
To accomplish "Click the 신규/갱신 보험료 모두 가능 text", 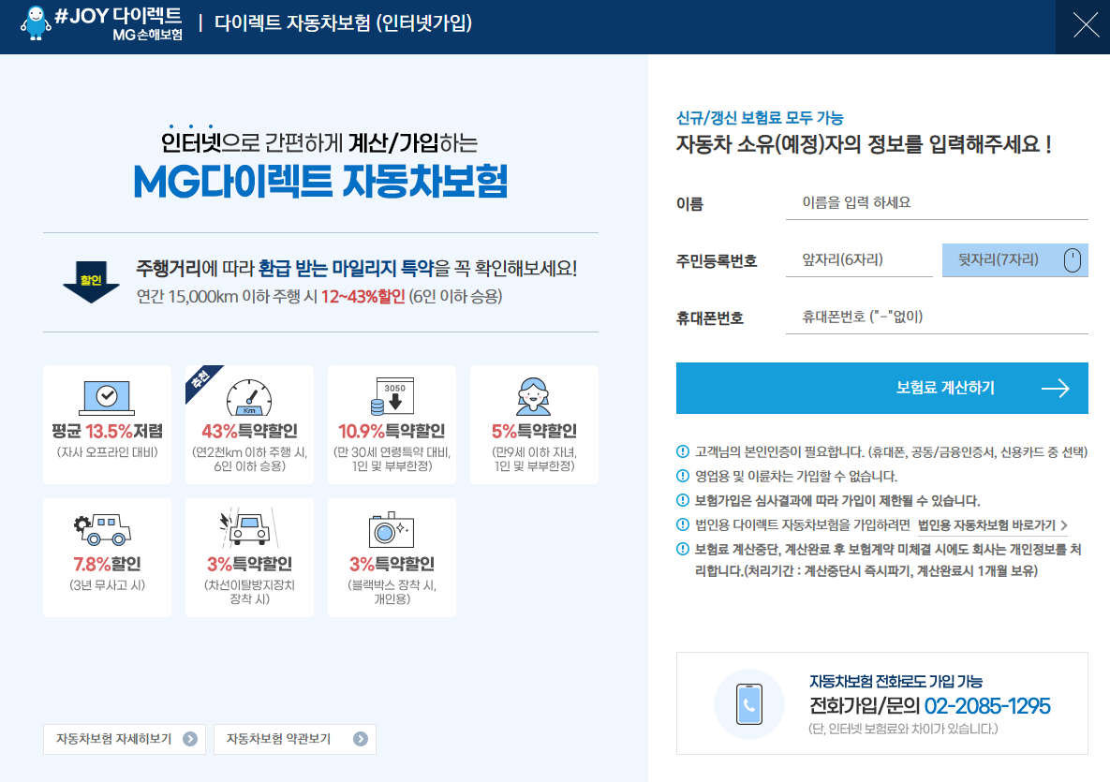I will (x=760, y=117).
